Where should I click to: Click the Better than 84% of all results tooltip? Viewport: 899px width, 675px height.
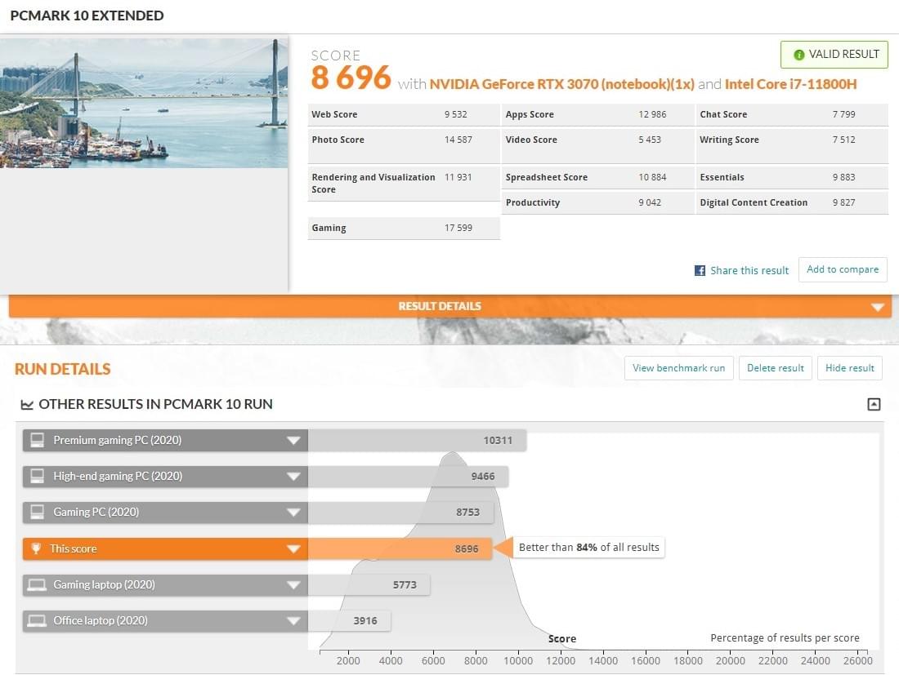click(x=588, y=548)
